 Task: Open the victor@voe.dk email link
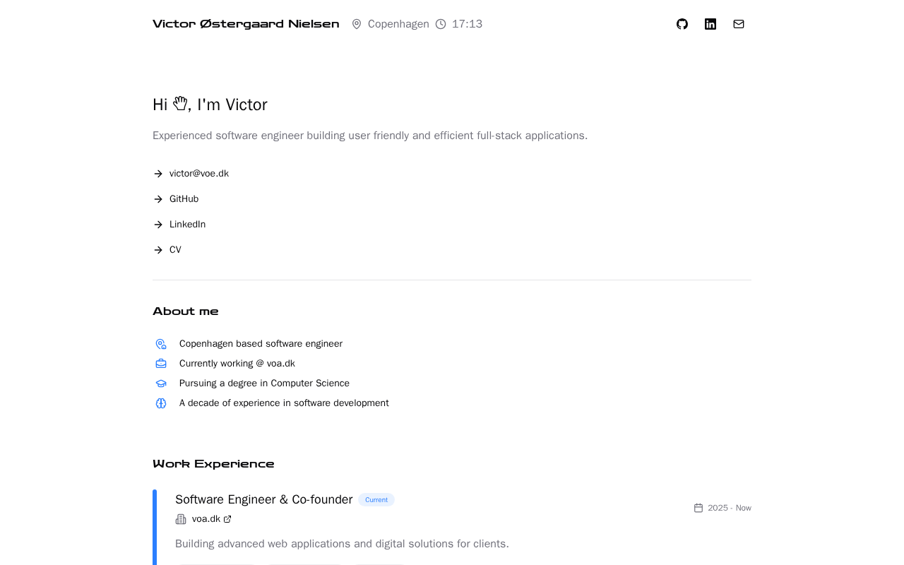199,174
